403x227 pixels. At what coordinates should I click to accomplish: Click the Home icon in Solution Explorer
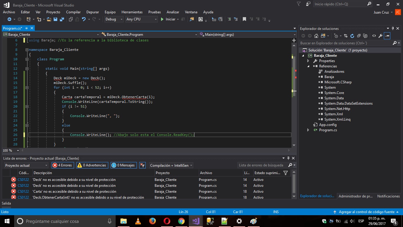pyautogui.click(x=316, y=36)
